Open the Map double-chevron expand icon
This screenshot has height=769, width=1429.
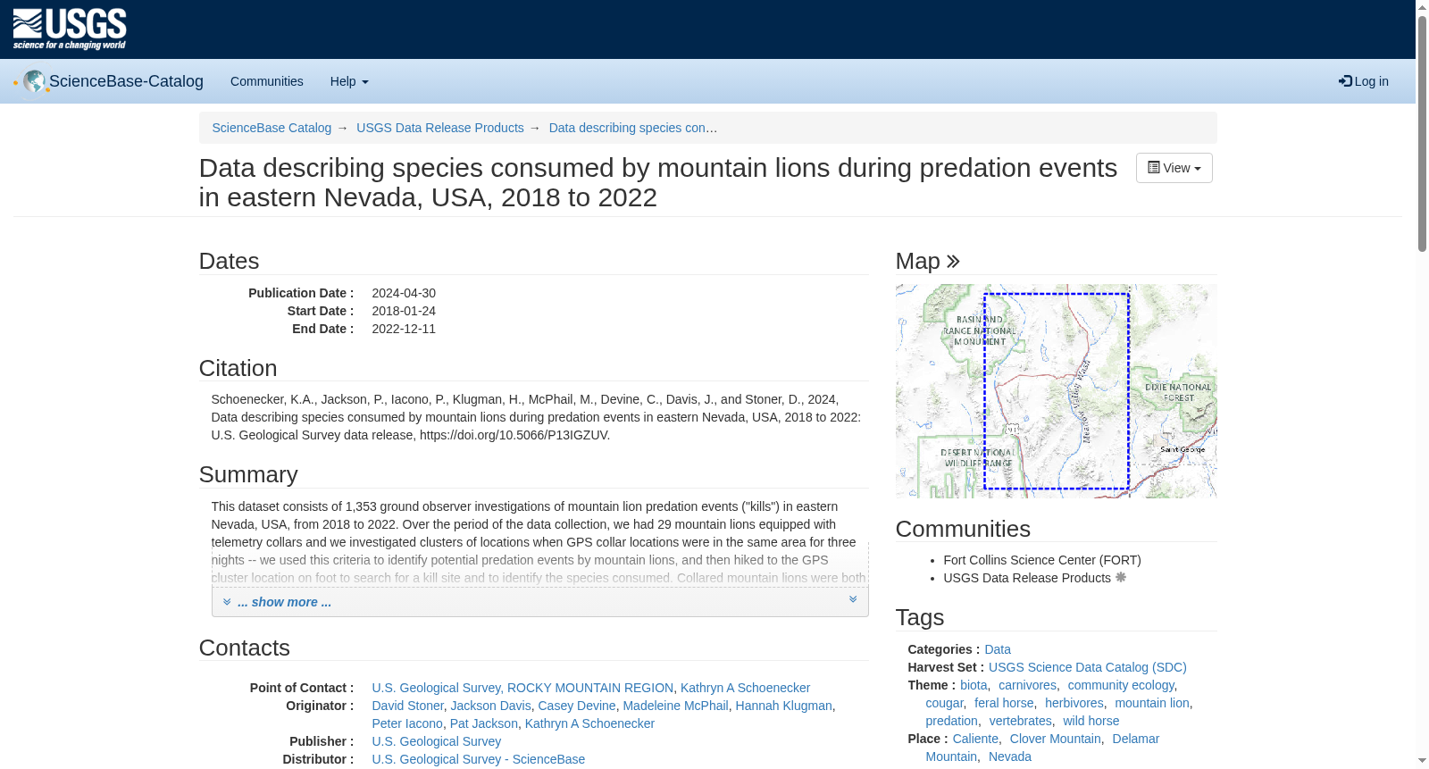(x=953, y=262)
